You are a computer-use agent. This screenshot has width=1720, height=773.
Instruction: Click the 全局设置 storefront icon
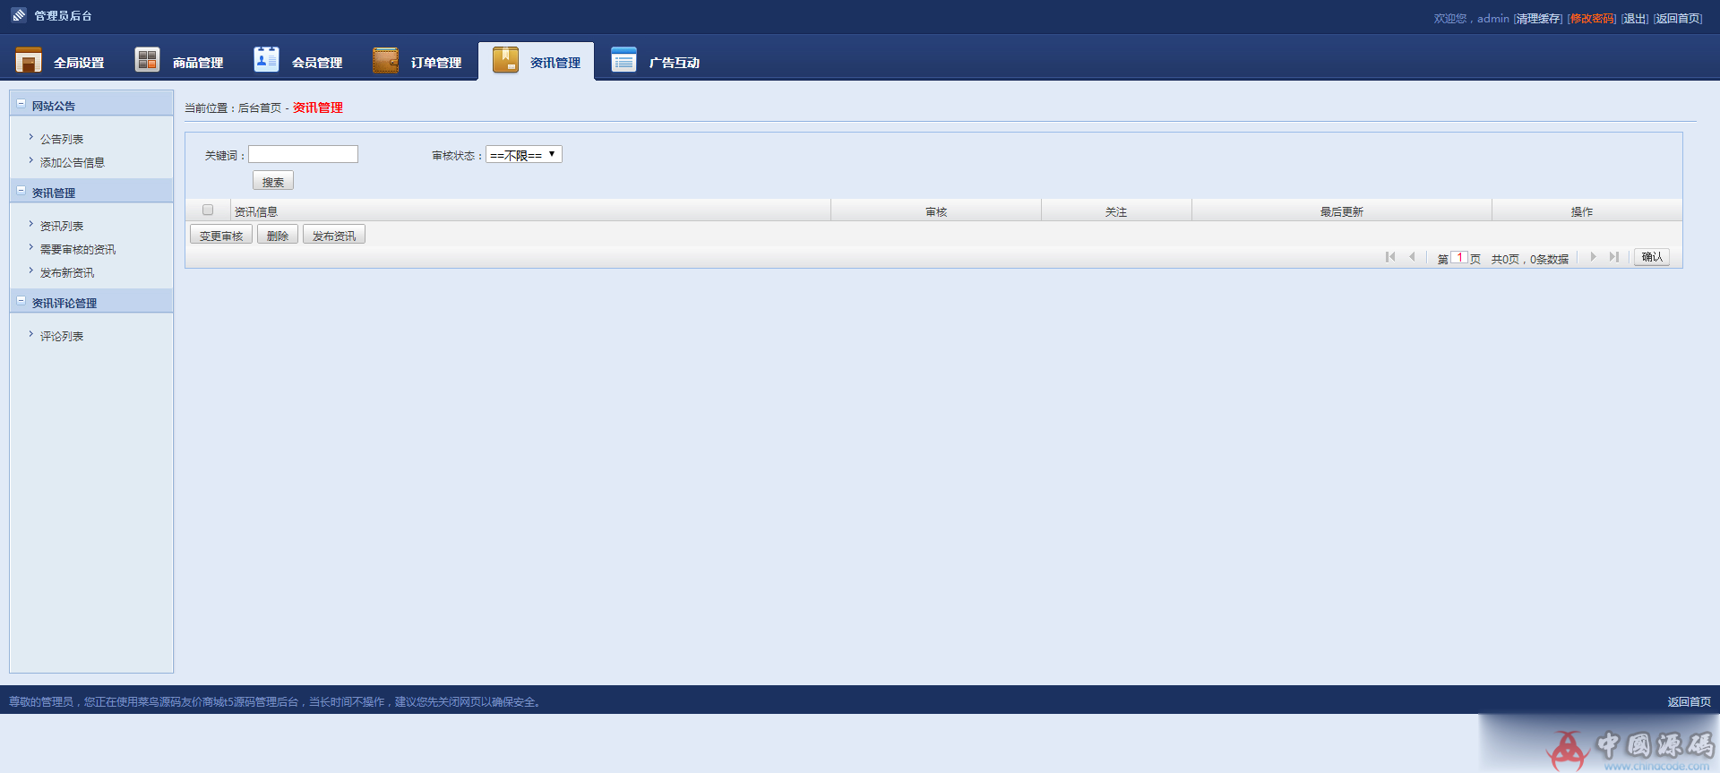[x=29, y=60]
